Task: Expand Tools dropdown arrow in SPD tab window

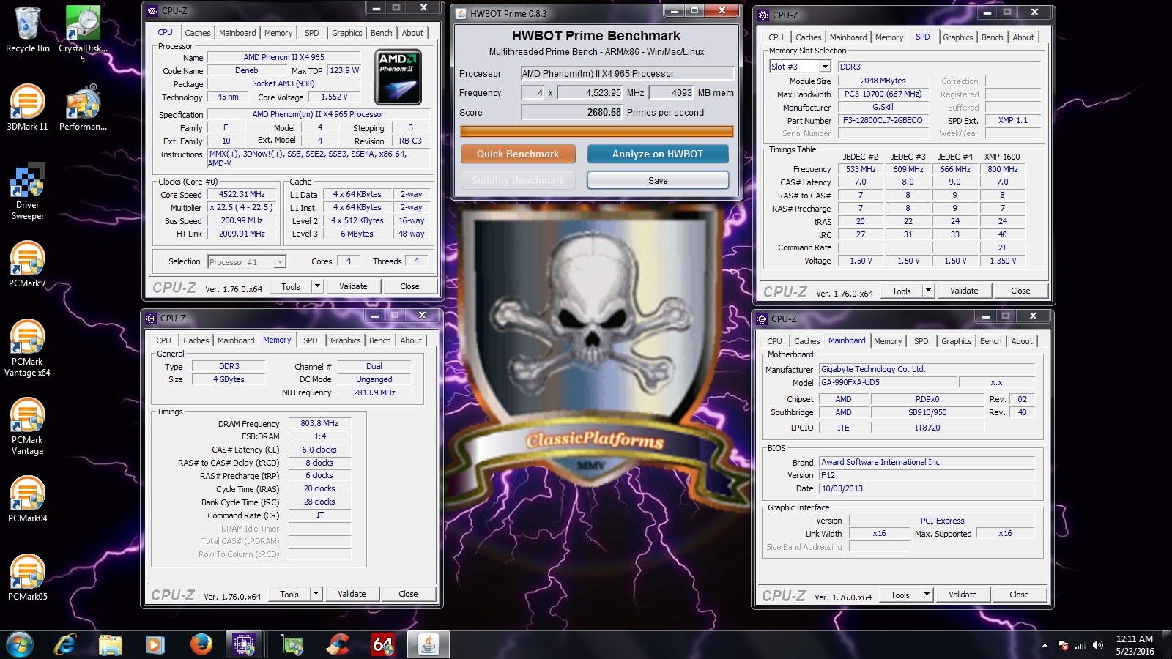Action: 928,291
